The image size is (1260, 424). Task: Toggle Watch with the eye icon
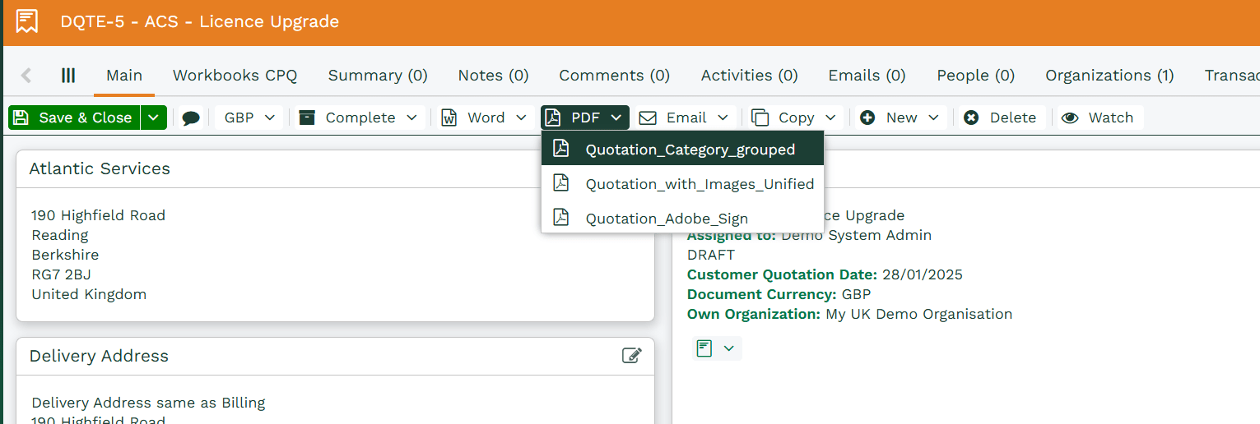coord(1098,118)
